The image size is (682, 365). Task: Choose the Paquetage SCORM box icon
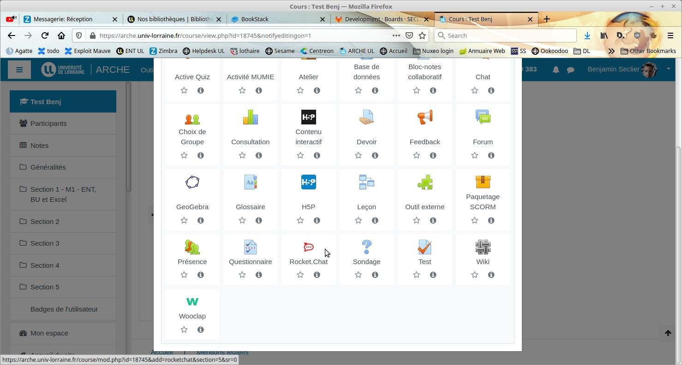tap(483, 182)
